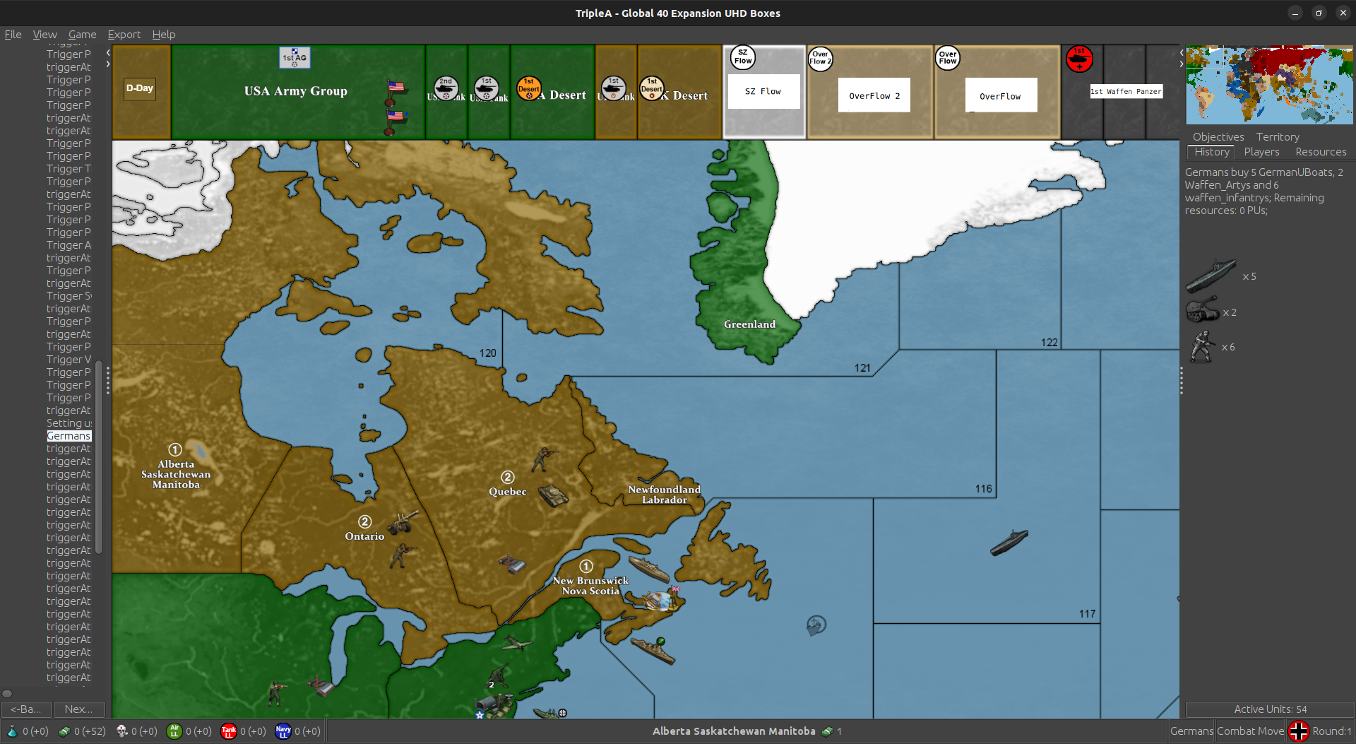This screenshot has width=1356, height=744.
Task: Switch to the Resources tab
Action: click(x=1321, y=152)
